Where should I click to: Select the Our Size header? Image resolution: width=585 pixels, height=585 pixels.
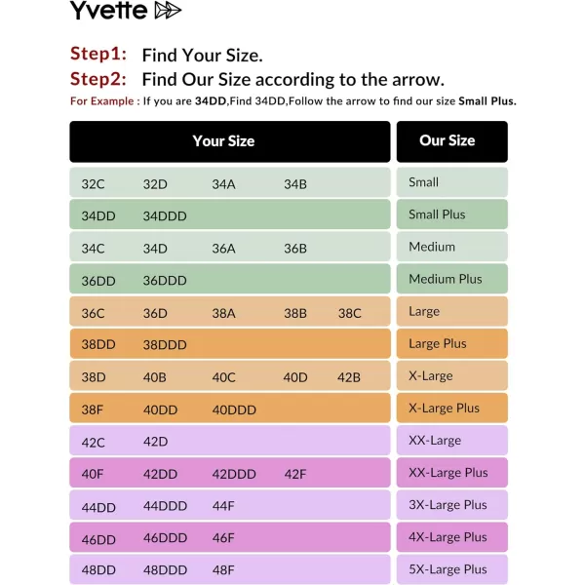point(448,140)
